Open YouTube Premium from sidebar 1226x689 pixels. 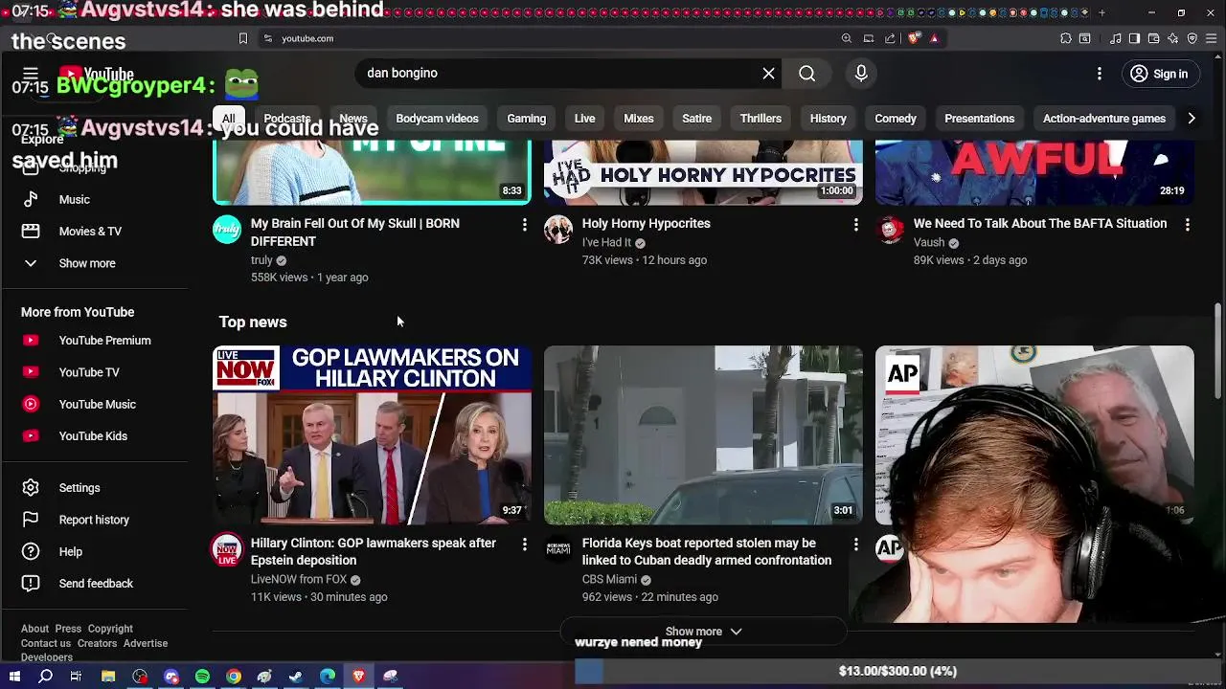coord(96,341)
